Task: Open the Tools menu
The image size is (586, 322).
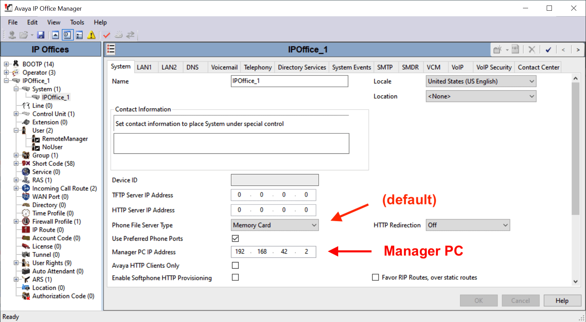Action: click(x=77, y=22)
